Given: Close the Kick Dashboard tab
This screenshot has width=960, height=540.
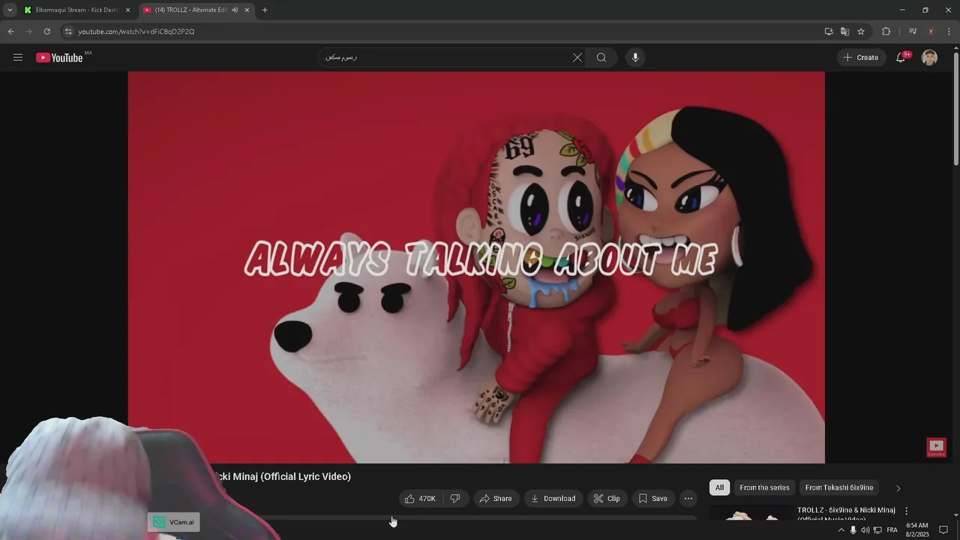Looking at the screenshot, I should (127, 10).
